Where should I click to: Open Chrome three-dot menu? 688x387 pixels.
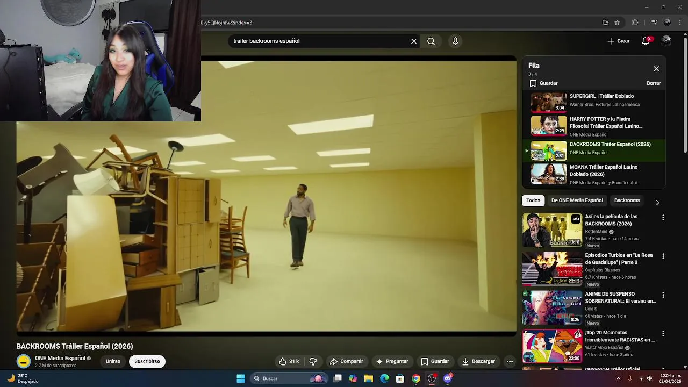click(680, 23)
